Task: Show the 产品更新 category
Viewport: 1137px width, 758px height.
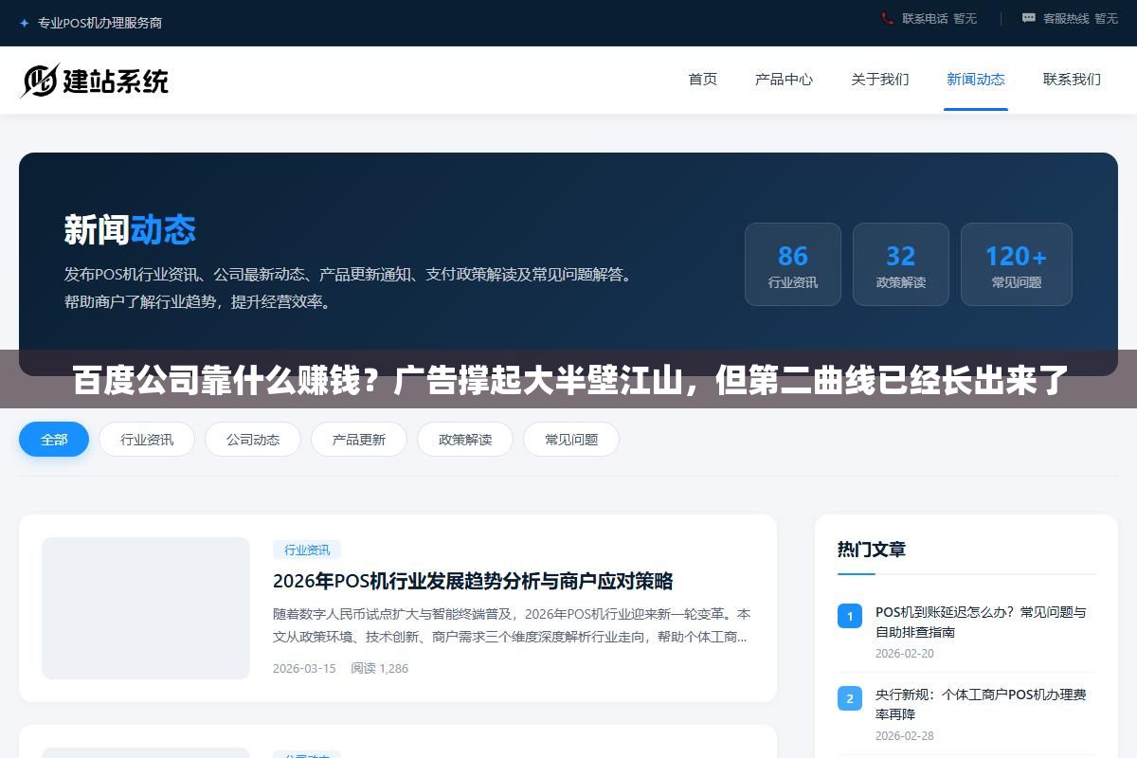Action: (x=359, y=440)
